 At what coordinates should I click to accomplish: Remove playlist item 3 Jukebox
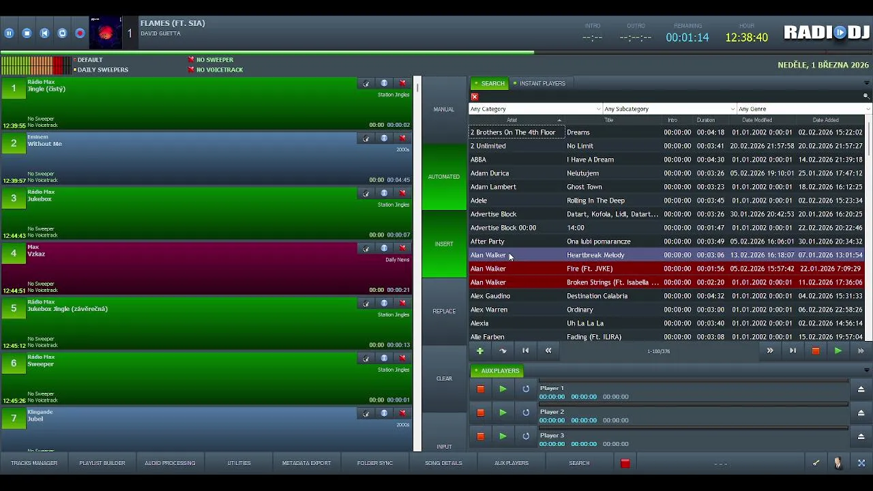click(x=402, y=194)
